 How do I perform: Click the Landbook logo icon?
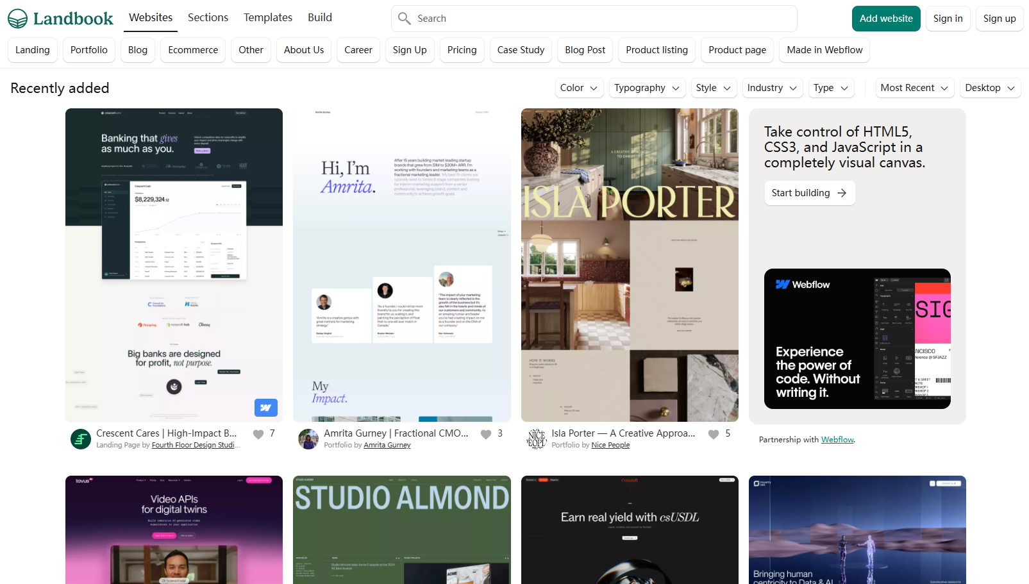pos(18,19)
